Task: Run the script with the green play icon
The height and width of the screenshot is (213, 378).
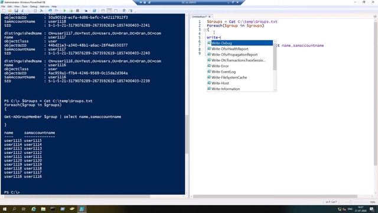Action: [x=64, y=11]
